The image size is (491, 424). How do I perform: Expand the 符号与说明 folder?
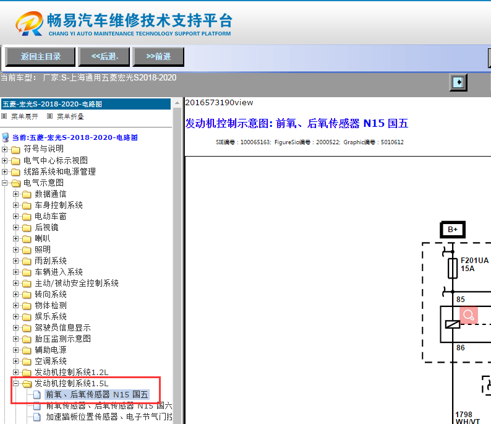tap(4, 149)
